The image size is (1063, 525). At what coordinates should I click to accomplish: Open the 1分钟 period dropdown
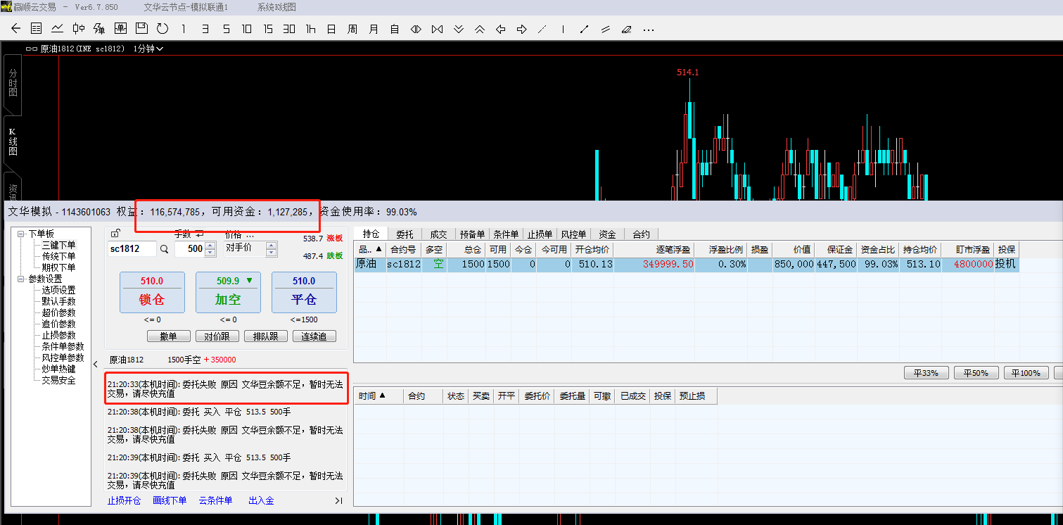[148, 49]
